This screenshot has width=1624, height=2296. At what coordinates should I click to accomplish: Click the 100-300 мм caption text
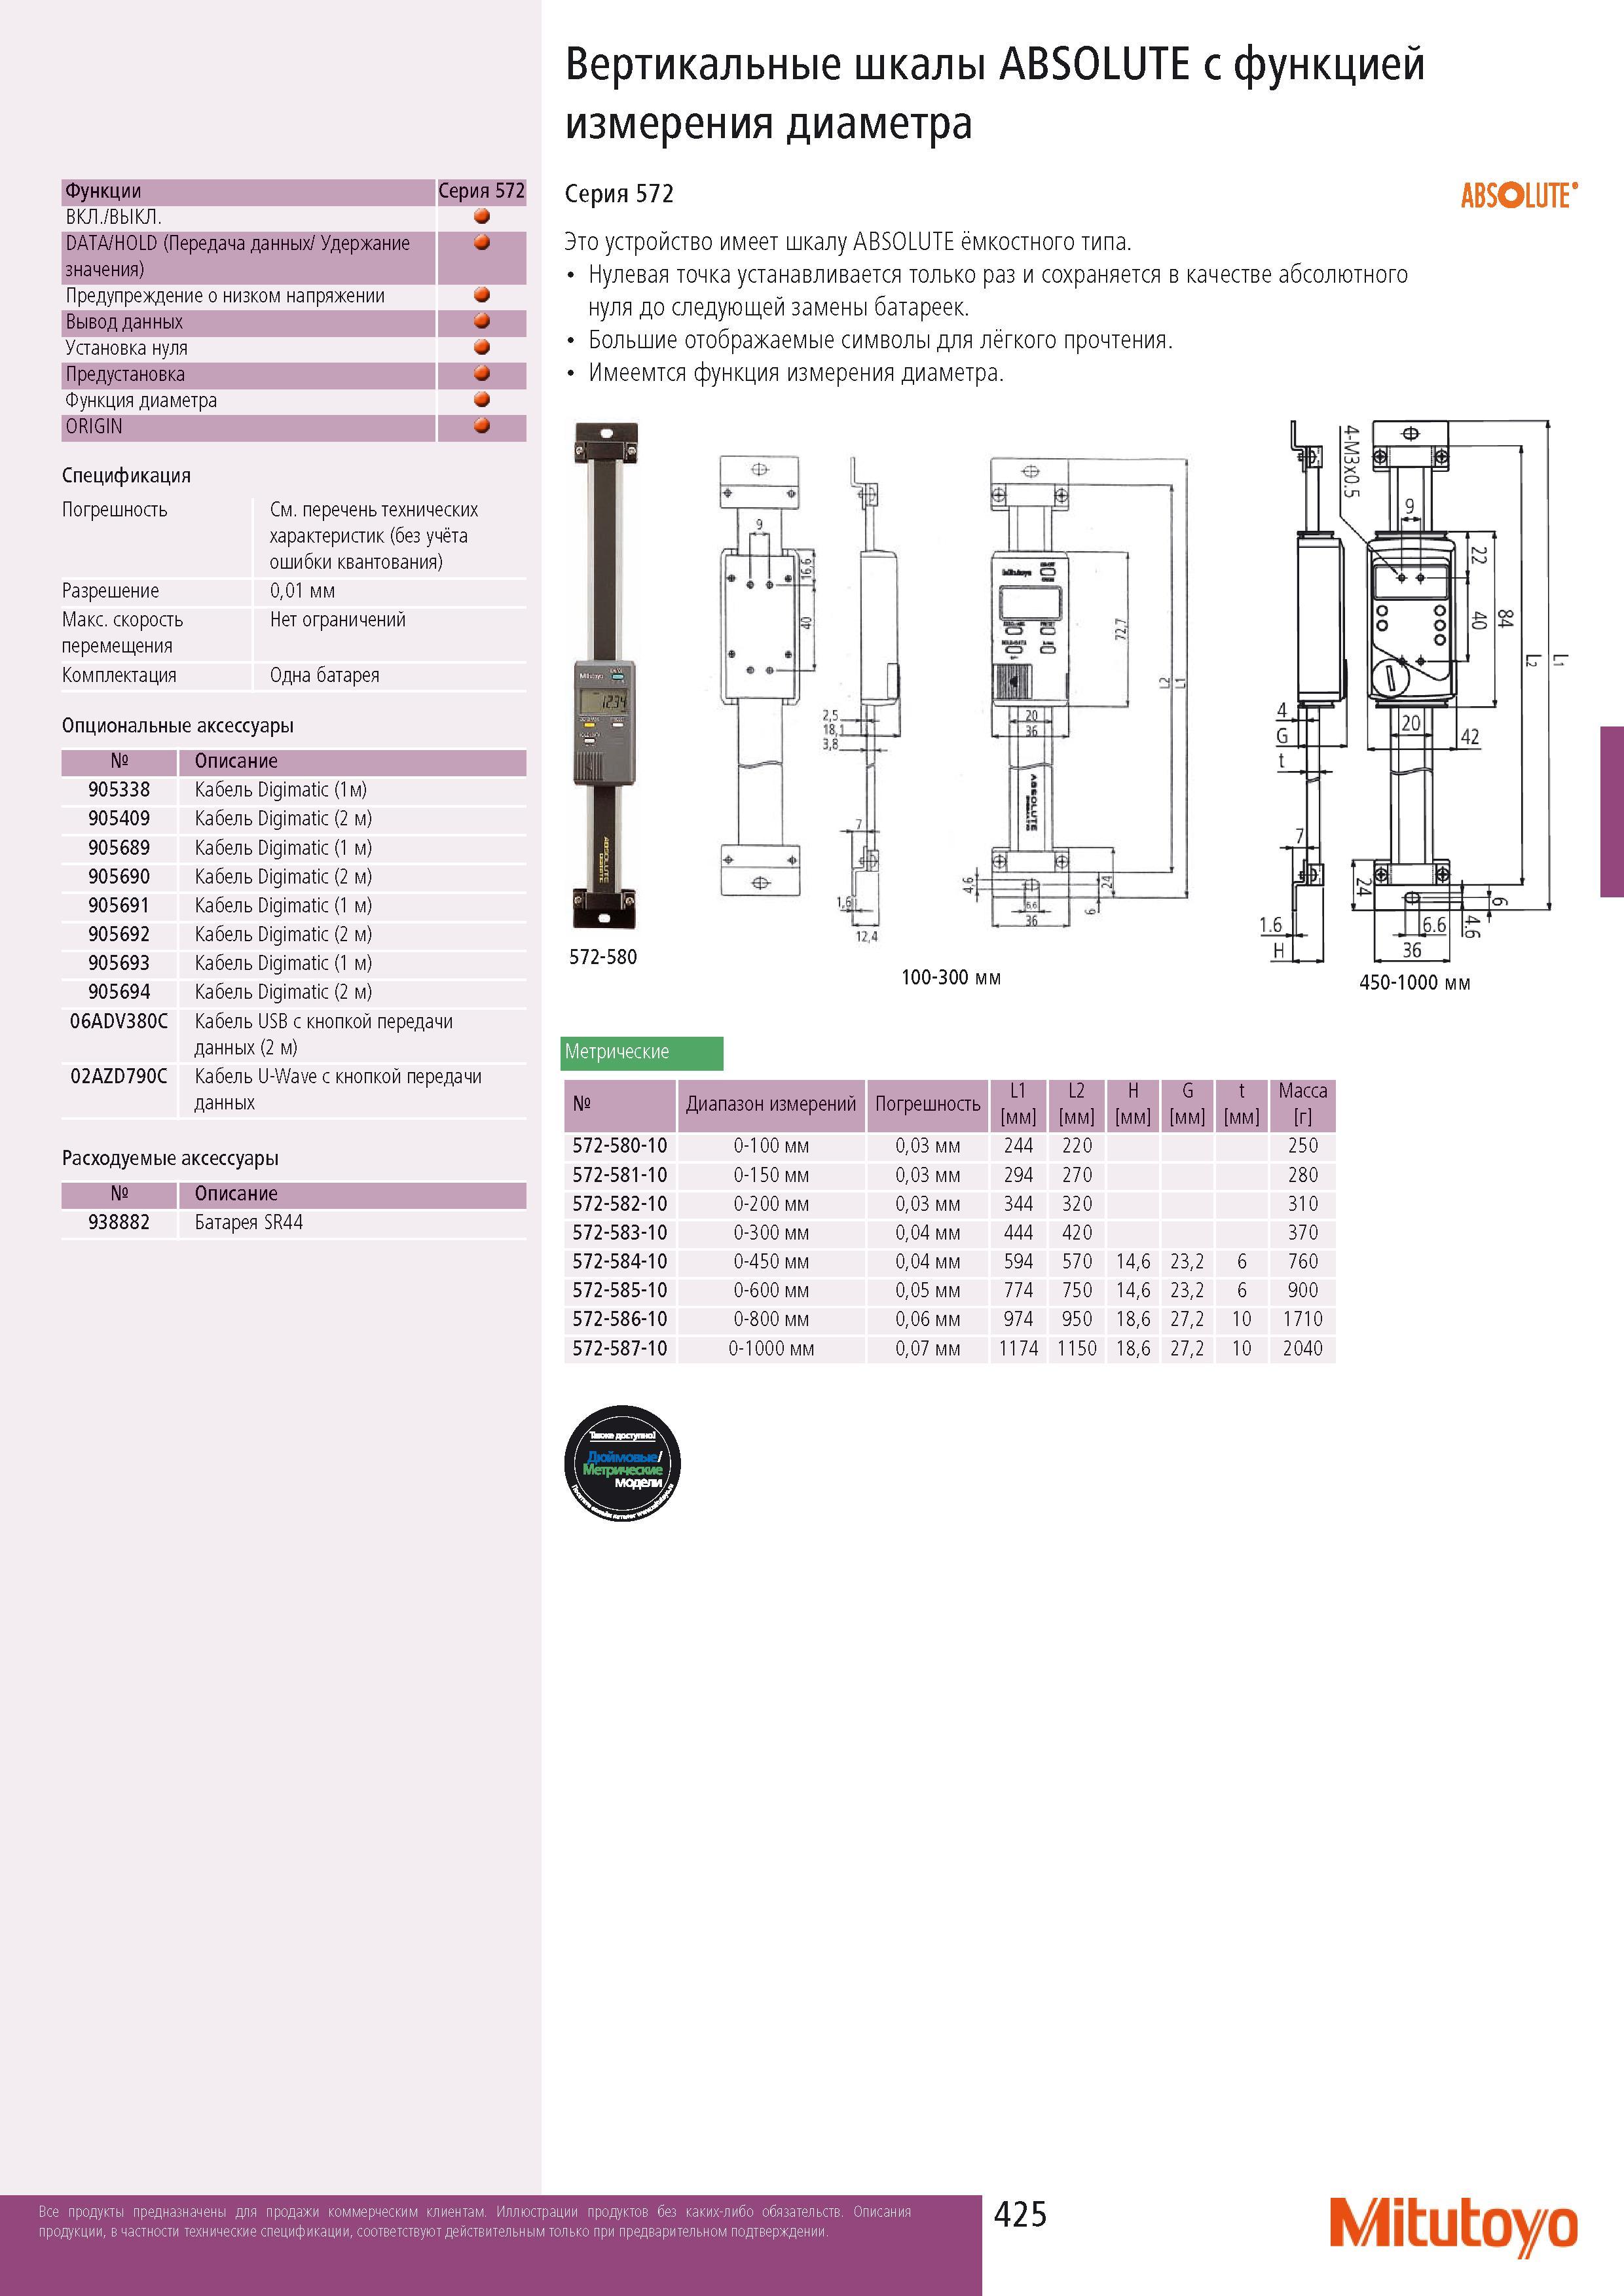(x=951, y=978)
